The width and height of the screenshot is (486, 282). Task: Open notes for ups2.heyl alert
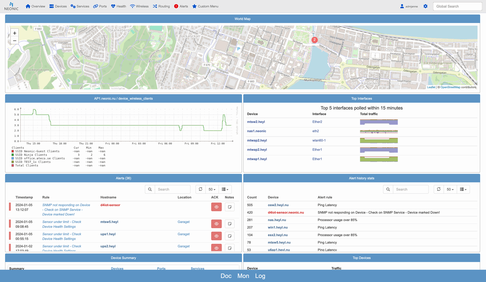tap(230, 248)
